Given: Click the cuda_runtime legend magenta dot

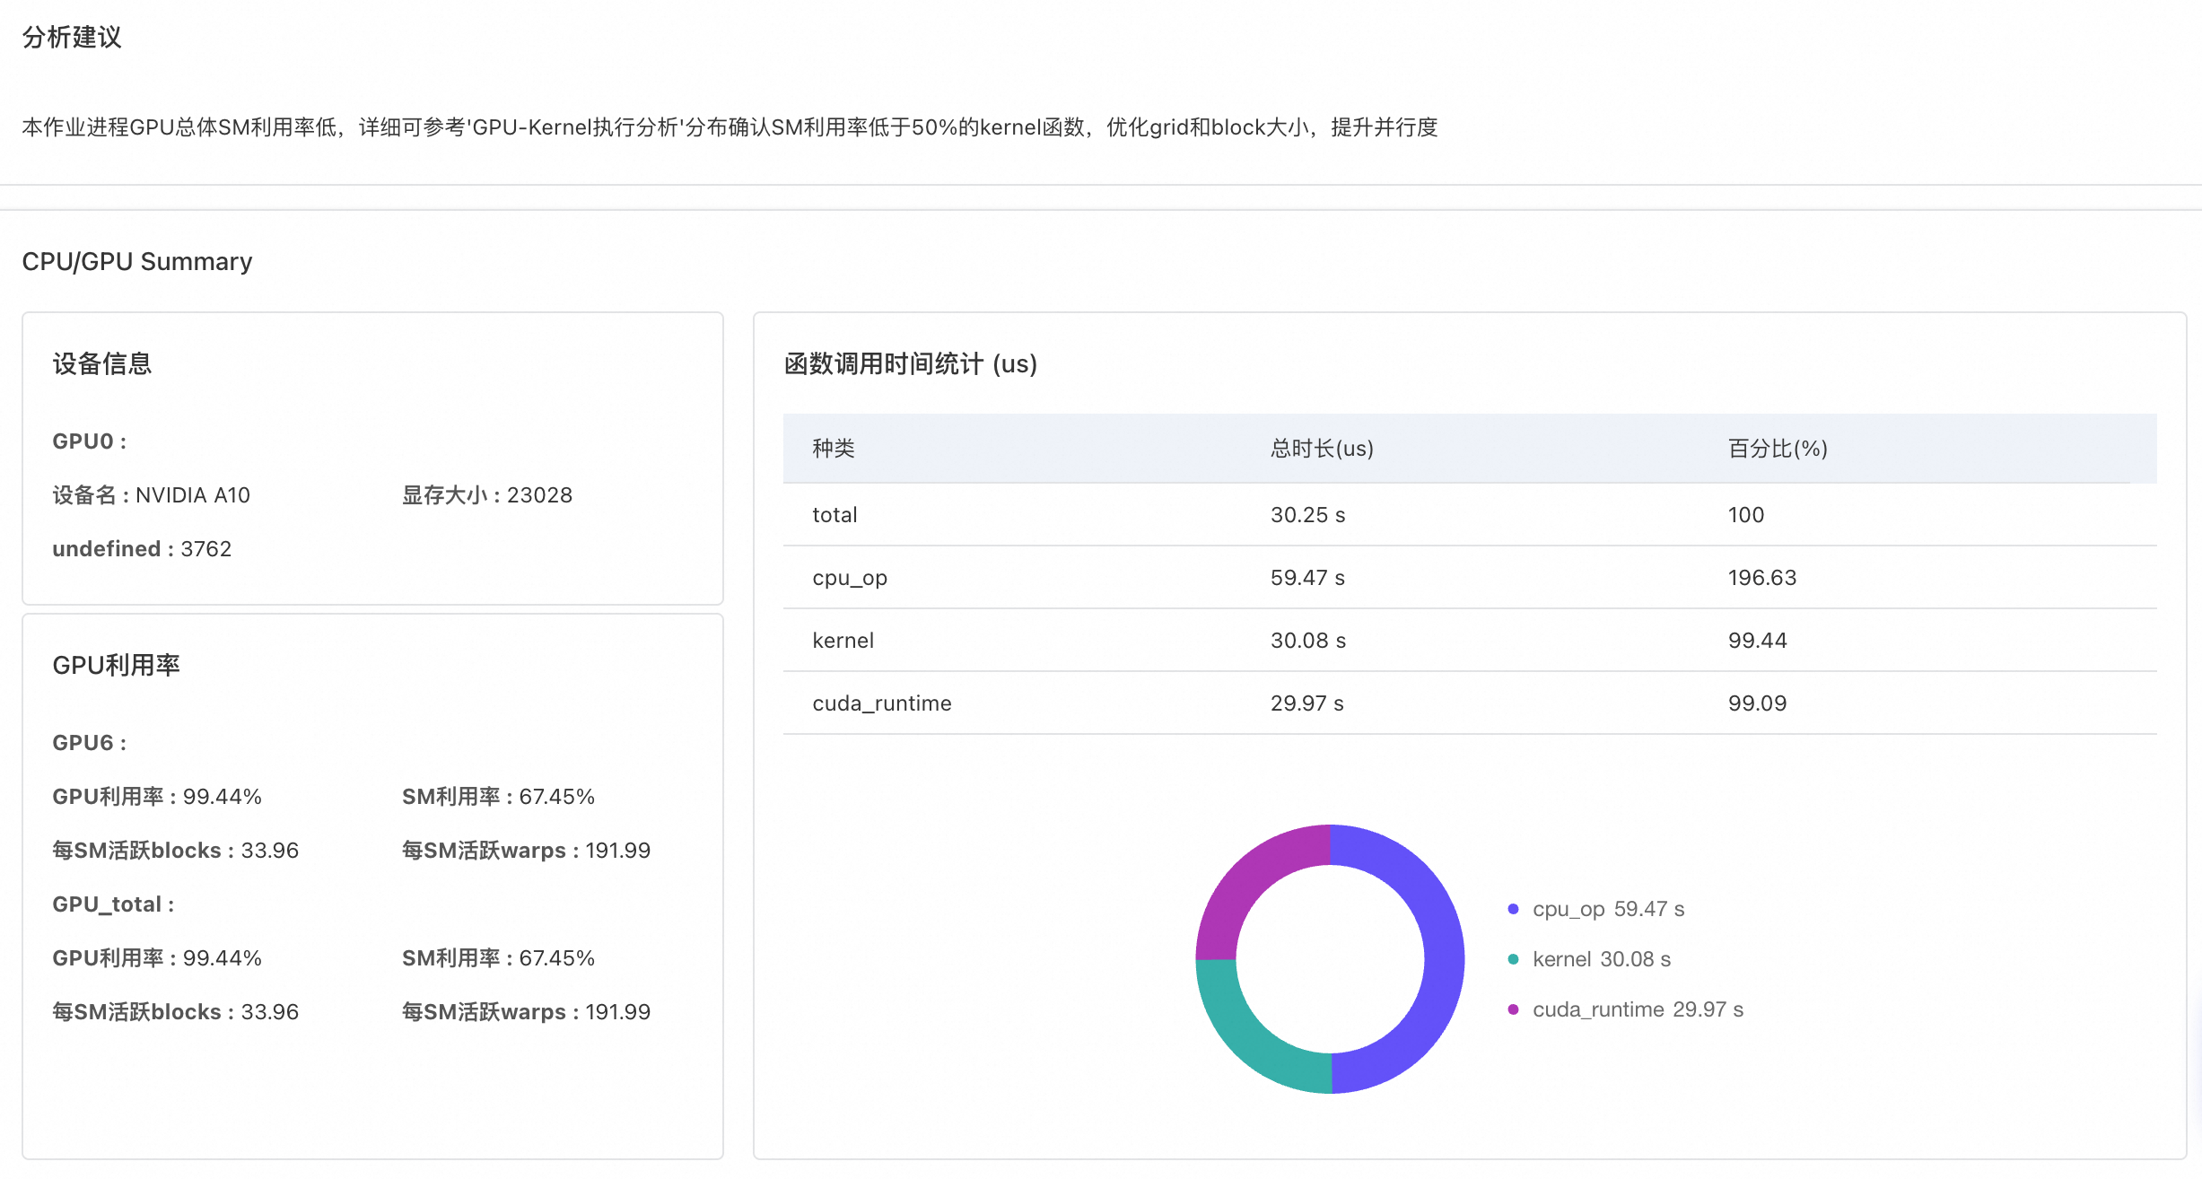Looking at the screenshot, I should (x=1513, y=1009).
